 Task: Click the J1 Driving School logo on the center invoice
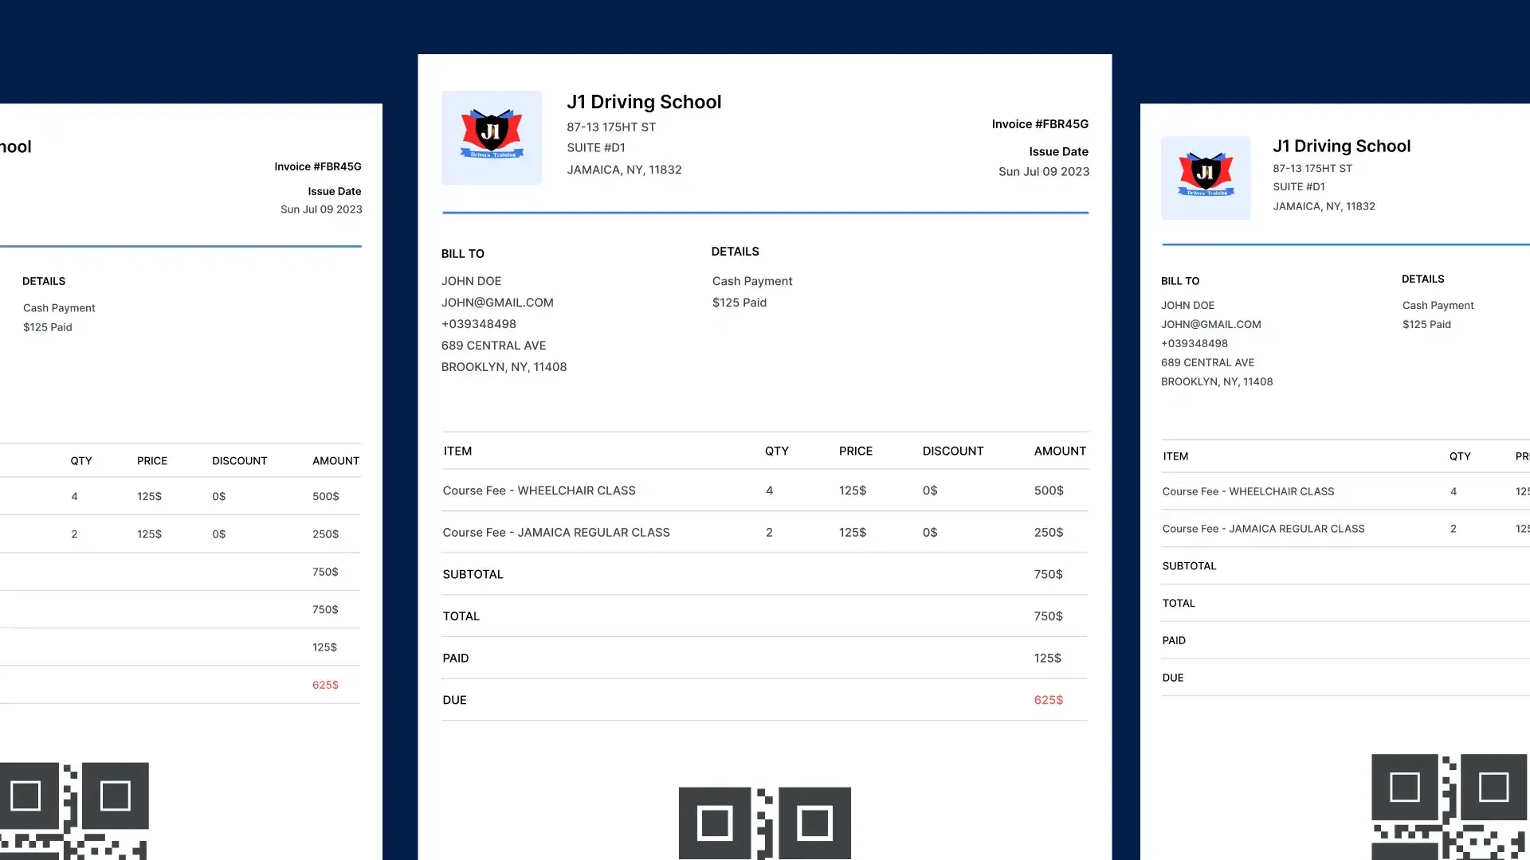click(491, 137)
